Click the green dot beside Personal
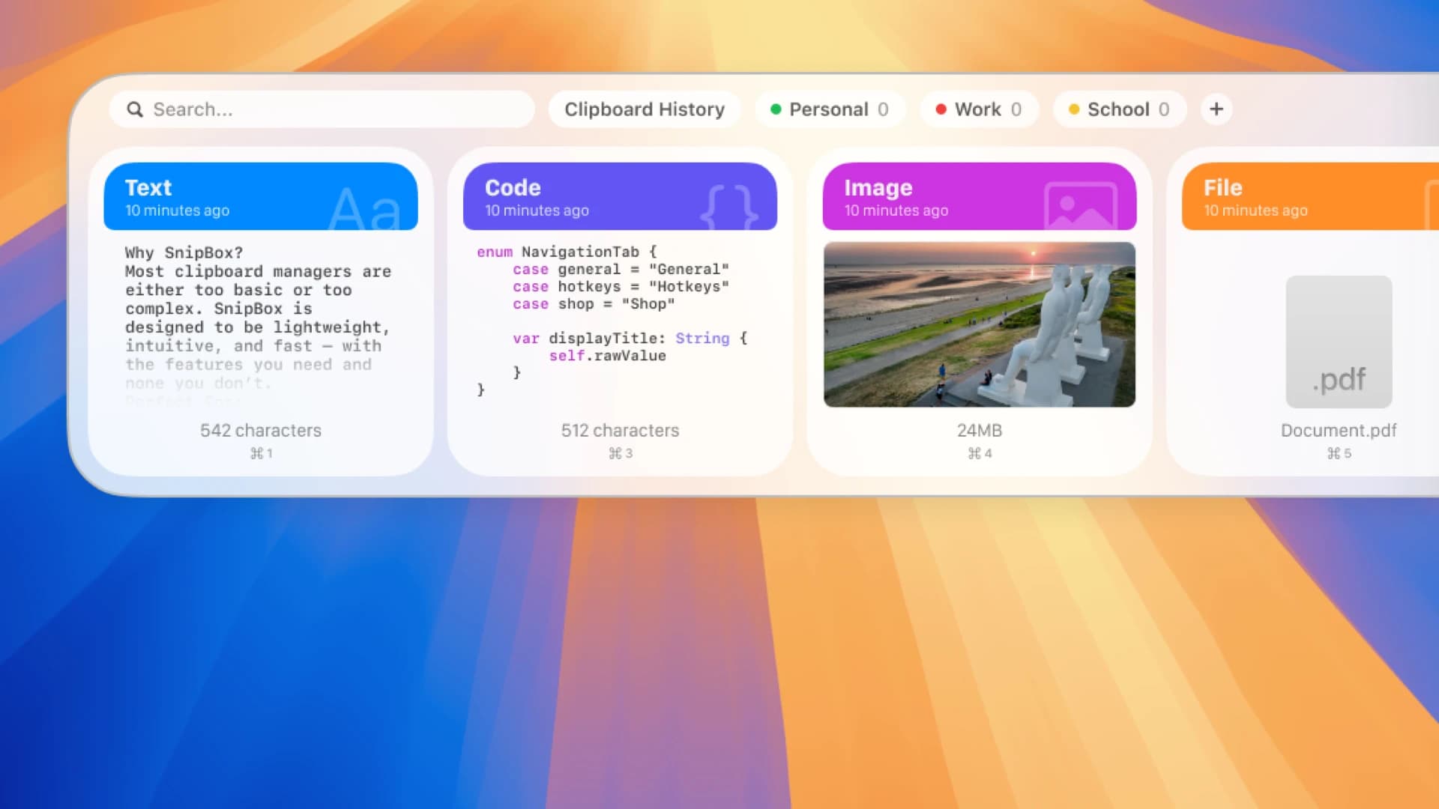The height and width of the screenshot is (809, 1439). tap(776, 109)
